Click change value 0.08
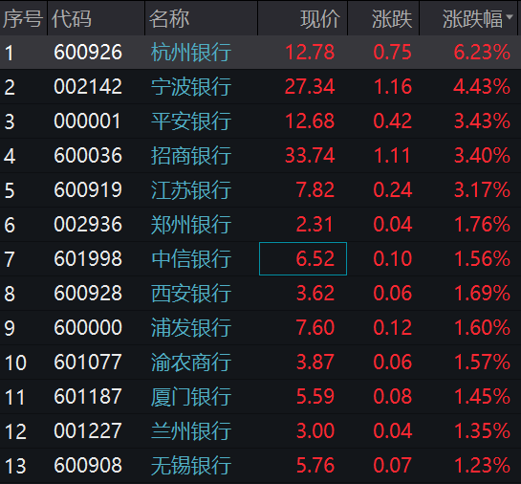 point(392,397)
